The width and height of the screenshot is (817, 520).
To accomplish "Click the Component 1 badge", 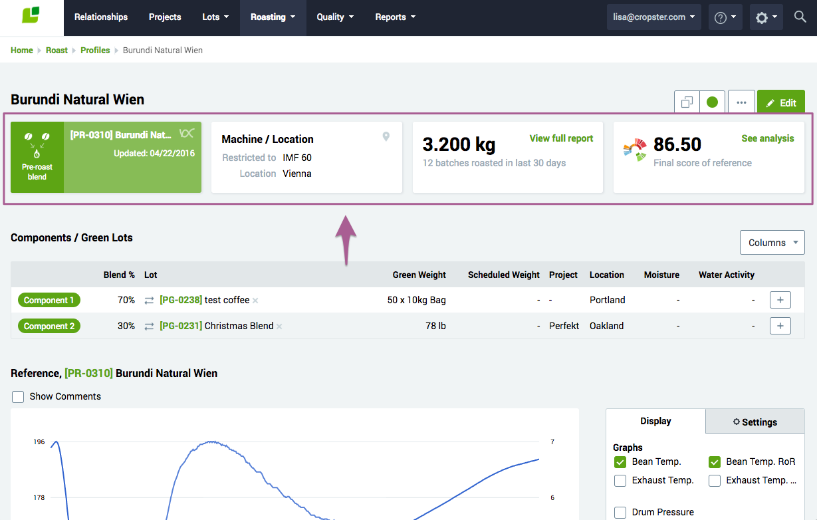I will click(x=49, y=301).
